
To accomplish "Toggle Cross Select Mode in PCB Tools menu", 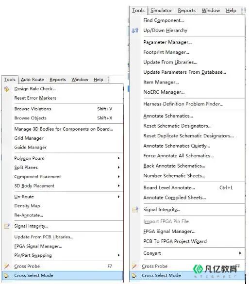I will coord(62,275).
